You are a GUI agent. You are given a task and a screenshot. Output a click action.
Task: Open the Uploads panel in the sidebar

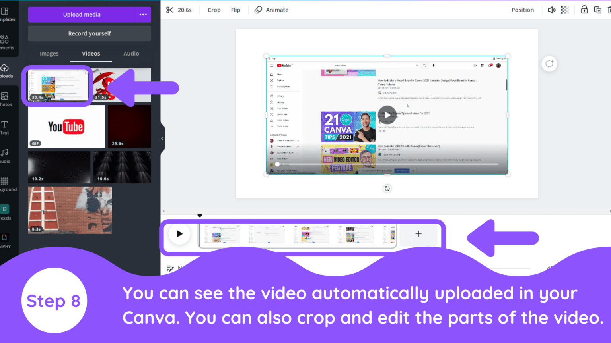tap(6, 71)
